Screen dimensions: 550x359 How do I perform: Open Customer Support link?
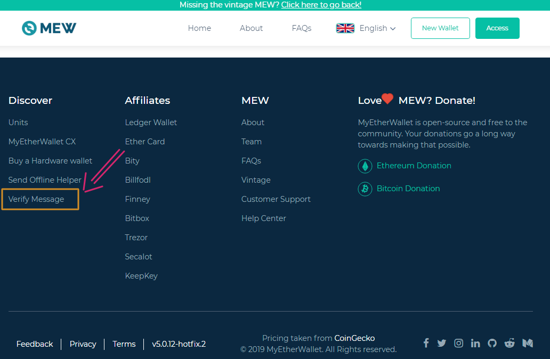coord(276,199)
